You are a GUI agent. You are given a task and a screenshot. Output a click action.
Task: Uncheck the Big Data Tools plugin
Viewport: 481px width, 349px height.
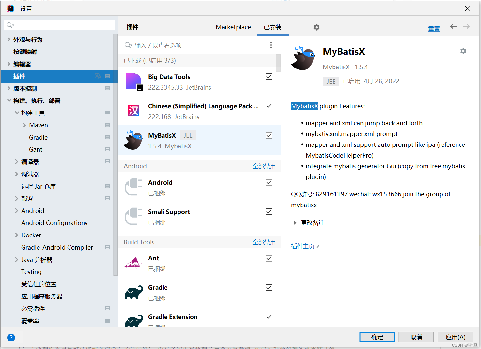[x=269, y=77]
